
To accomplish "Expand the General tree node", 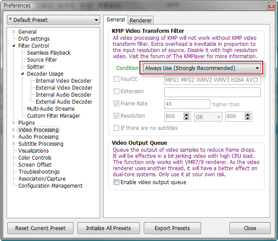I will [x=14, y=32].
